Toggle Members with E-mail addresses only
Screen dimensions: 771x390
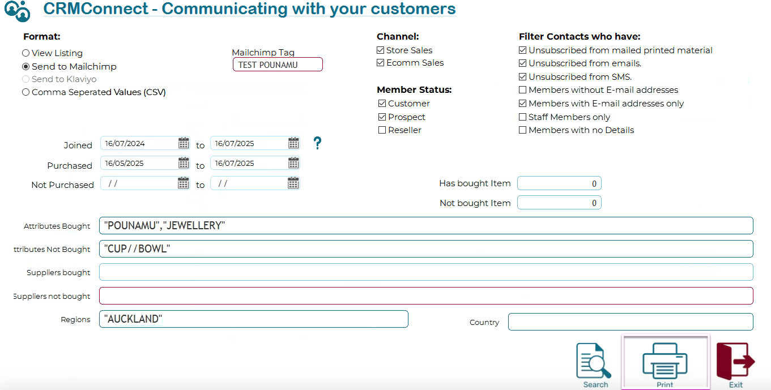pos(523,104)
